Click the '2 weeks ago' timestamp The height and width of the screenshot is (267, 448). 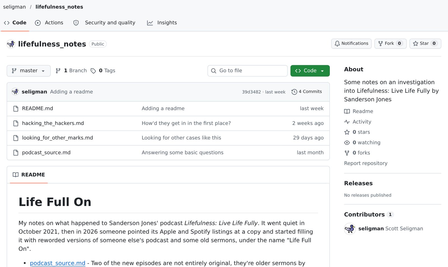coord(308,123)
